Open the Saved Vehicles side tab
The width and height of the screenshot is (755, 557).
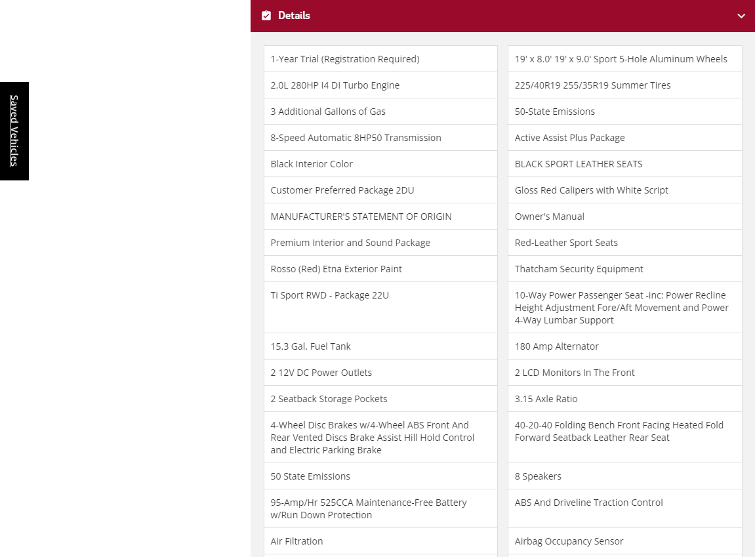tap(14, 131)
